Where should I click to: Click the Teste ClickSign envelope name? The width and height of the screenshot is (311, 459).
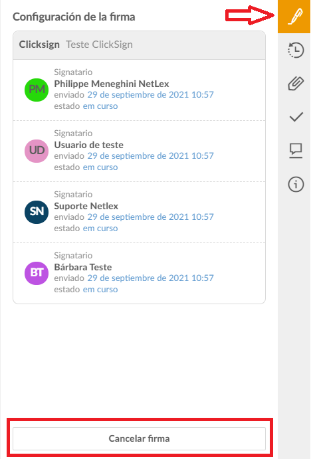(99, 45)
